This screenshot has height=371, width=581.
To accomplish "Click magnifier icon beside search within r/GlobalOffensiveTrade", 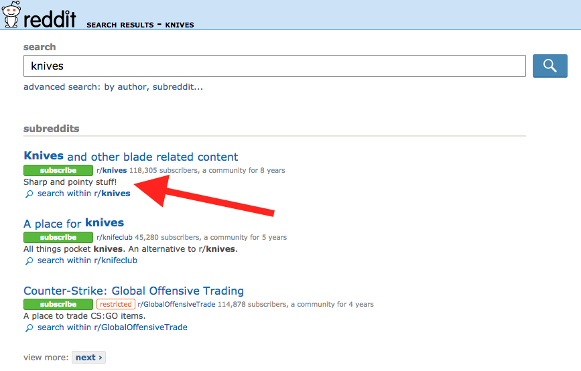I will 29,328.
